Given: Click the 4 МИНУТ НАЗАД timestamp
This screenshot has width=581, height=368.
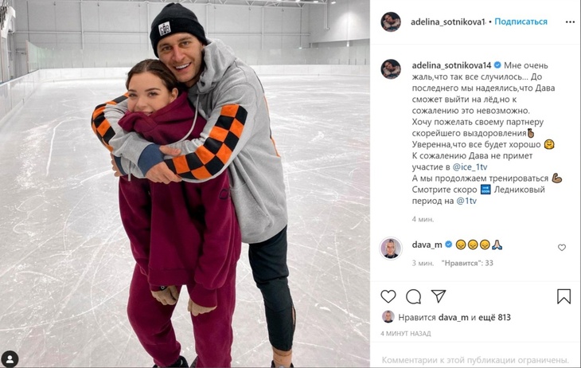Looking at the screenshot, I should tap(406, 334).
